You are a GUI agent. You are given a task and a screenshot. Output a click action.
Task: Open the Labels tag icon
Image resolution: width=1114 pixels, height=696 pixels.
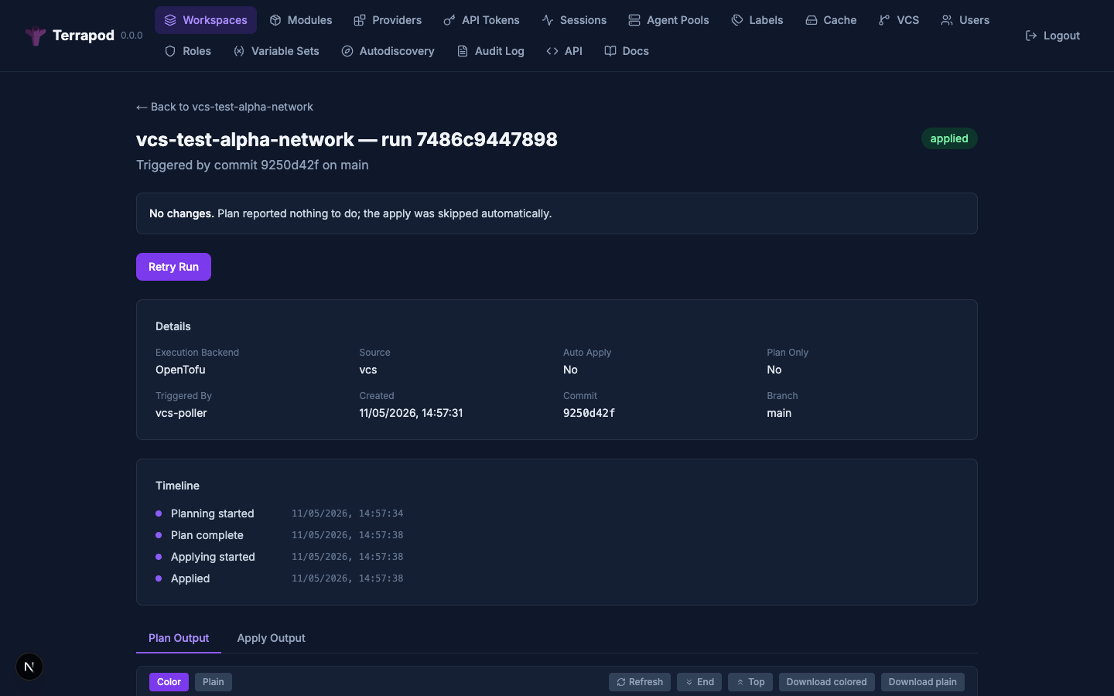[737, 20]
